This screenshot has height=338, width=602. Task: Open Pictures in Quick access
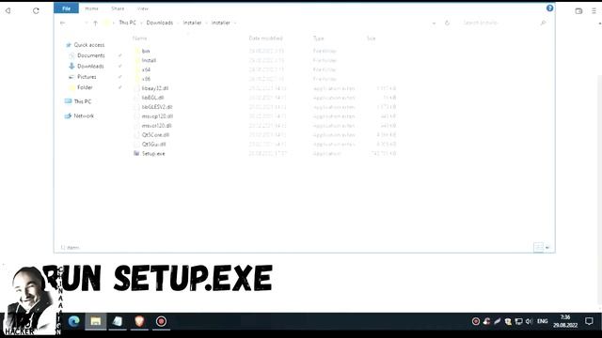[x=87, y=77]
